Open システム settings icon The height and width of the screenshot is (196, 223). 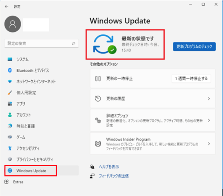(x=10, y=59)
